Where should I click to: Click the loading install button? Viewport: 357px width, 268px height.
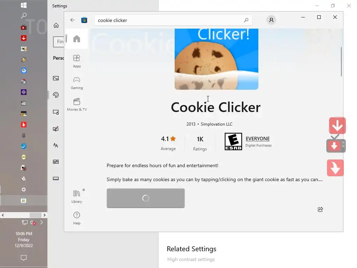click(146, 198)
